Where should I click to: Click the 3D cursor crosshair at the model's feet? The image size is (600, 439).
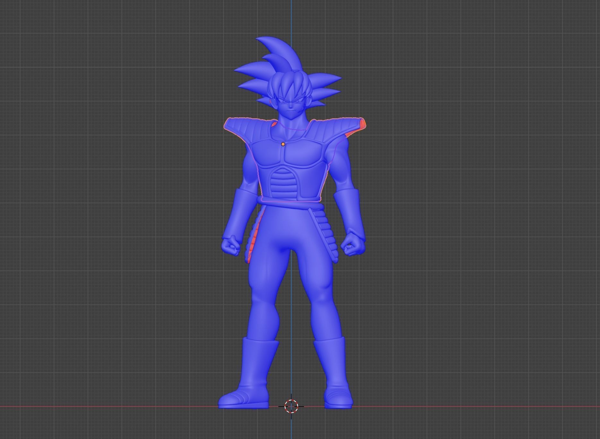pos(291,406)
